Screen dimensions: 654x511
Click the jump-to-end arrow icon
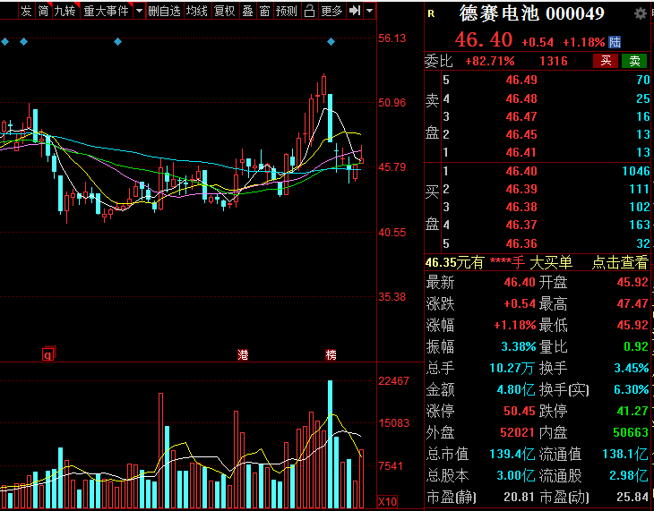(x=355, y=11)
